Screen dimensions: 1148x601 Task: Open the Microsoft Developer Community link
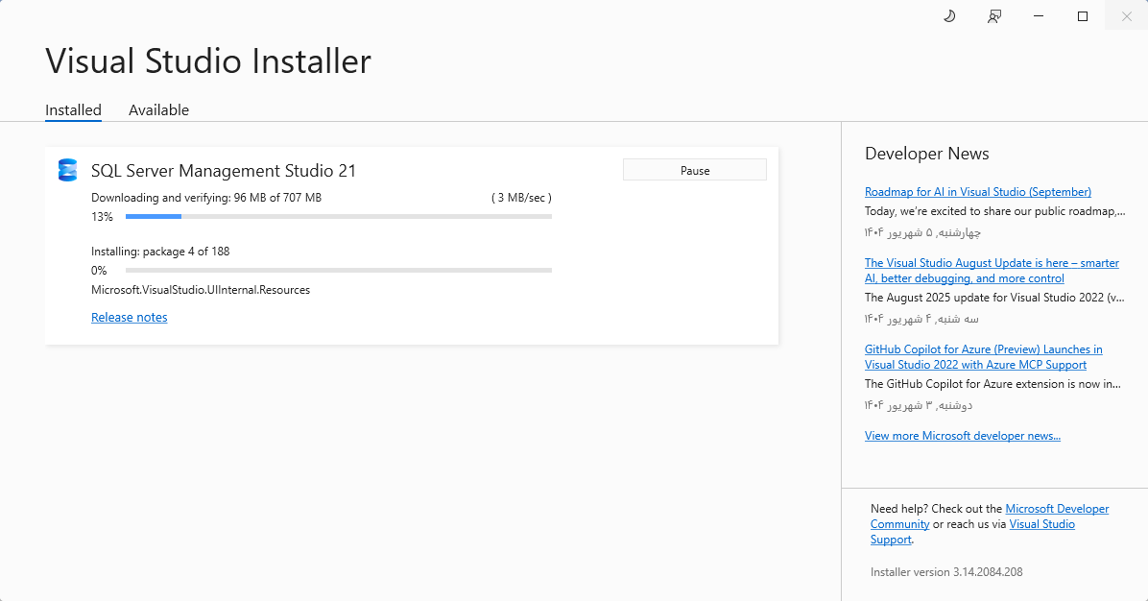click(x=1057, y=508)
